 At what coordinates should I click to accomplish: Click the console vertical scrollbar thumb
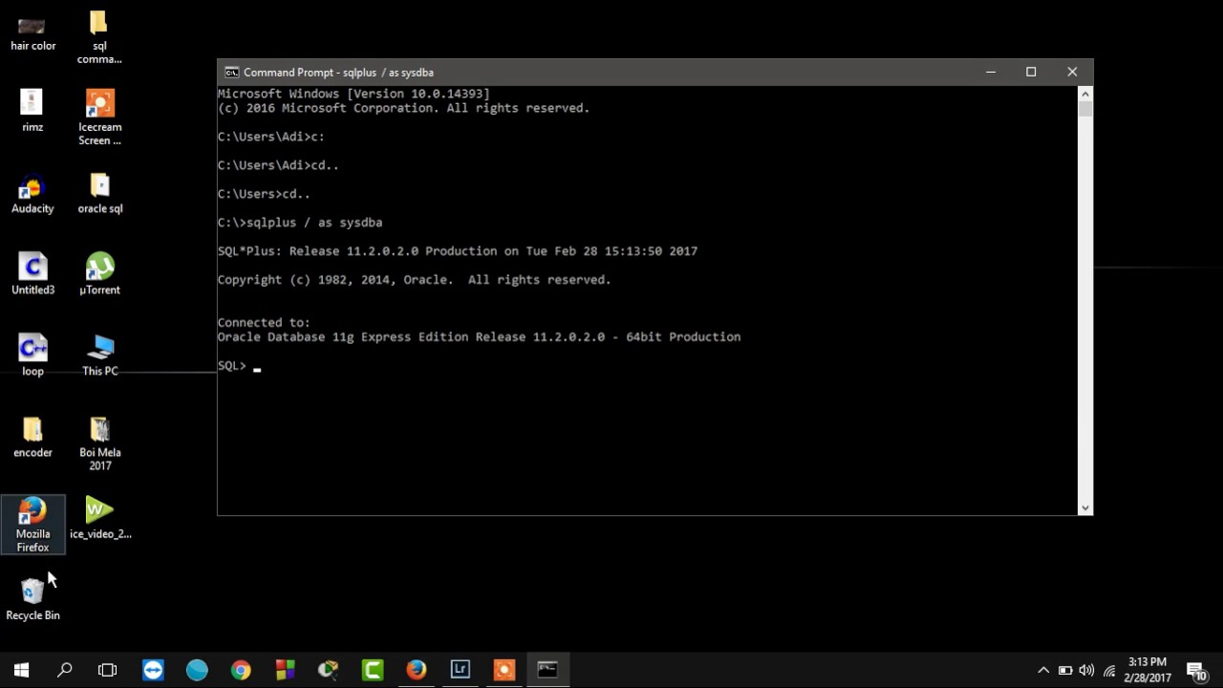[x=1085, y=109]
